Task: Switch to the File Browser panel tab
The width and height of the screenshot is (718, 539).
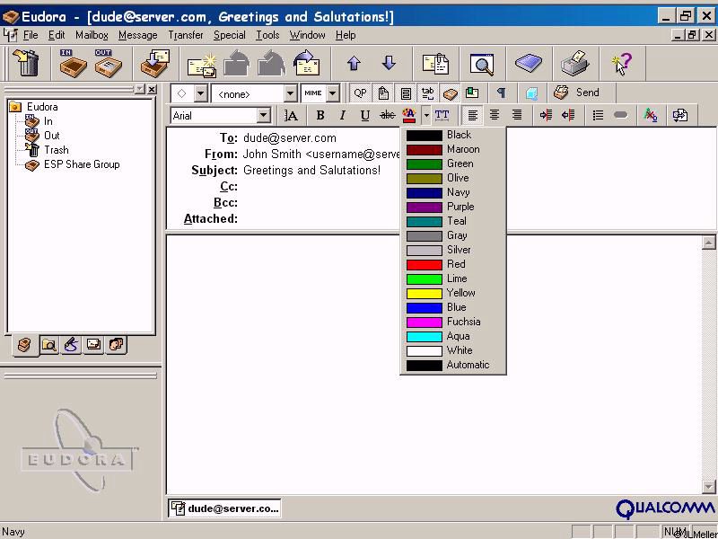Action: coord(48,345)
